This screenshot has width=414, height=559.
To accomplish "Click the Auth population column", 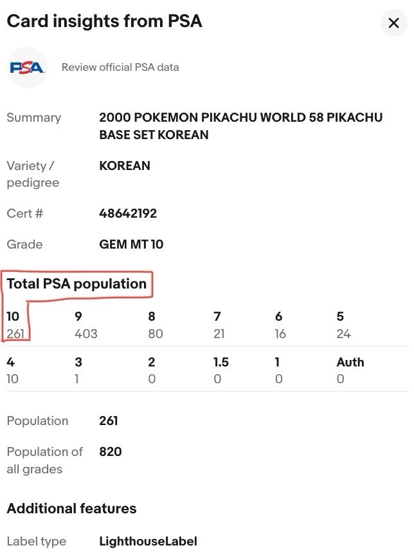I will point(350,370).
